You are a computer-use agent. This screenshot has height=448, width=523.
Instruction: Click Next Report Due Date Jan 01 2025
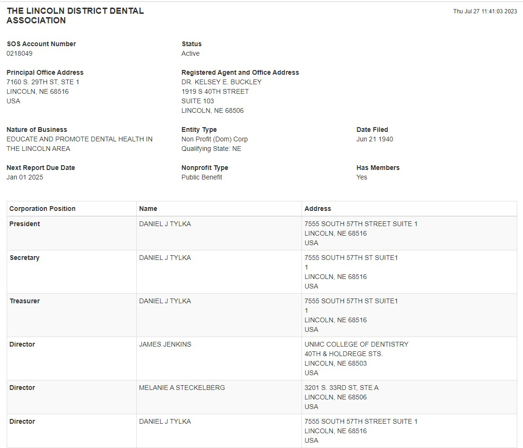click(x=25, y=177)
